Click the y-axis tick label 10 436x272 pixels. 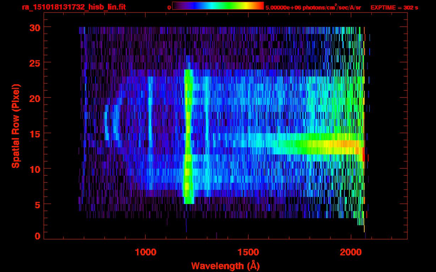[x=34, y=169]
